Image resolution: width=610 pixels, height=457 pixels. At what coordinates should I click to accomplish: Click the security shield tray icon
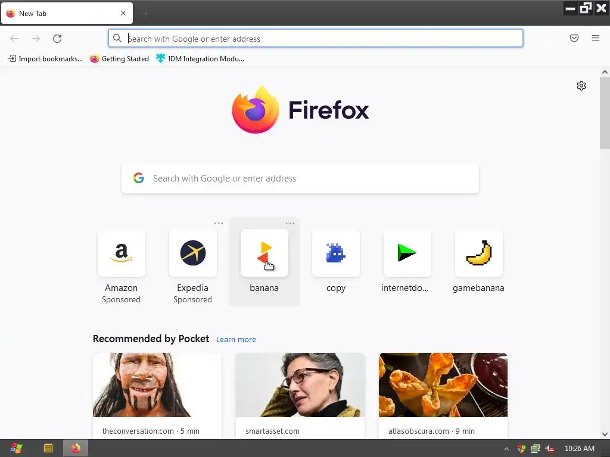[x=521, y=449]
